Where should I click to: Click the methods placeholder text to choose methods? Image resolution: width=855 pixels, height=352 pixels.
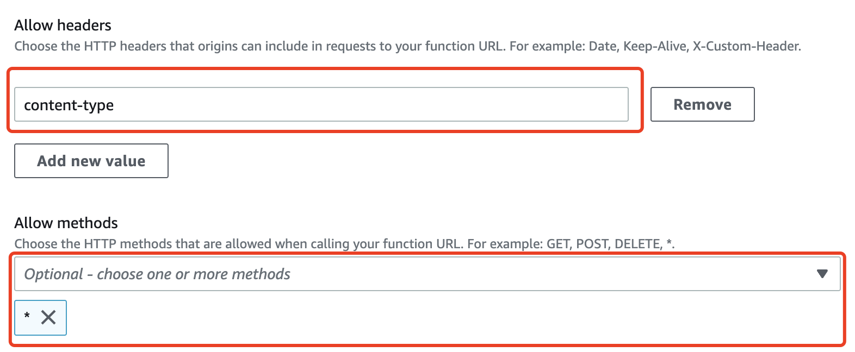(157, 274)
